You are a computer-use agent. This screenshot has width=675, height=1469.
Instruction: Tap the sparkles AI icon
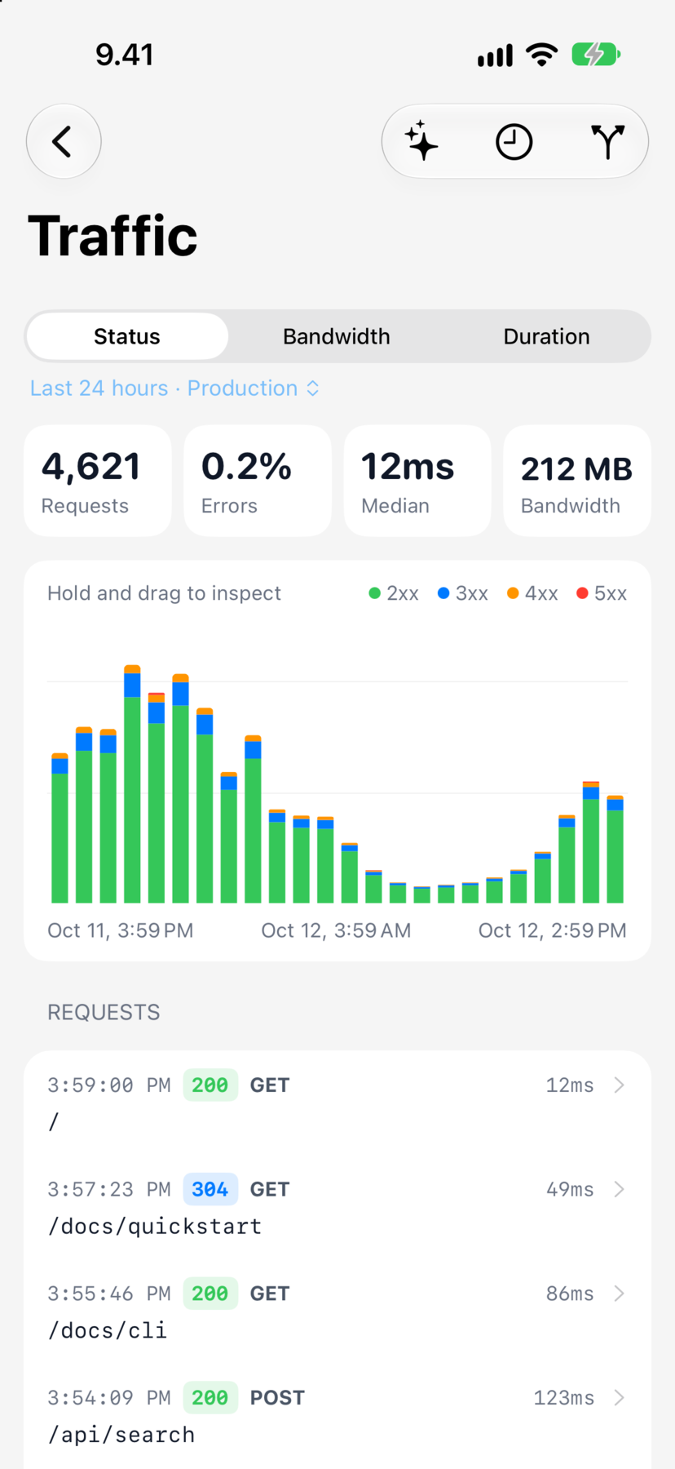422,141
